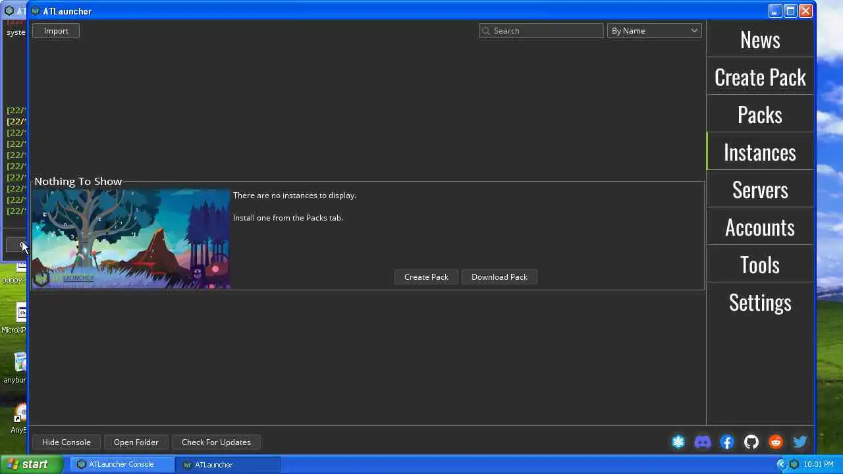Viewport: 843px width, 474px height.
Task: Click Check For Updates button
Action: 216,442
